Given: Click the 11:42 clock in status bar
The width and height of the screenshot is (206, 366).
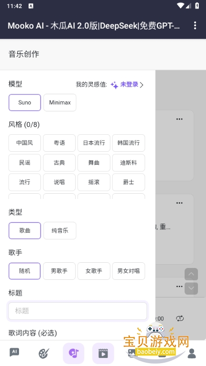Looking at the screenshot, I should point(14,6).
